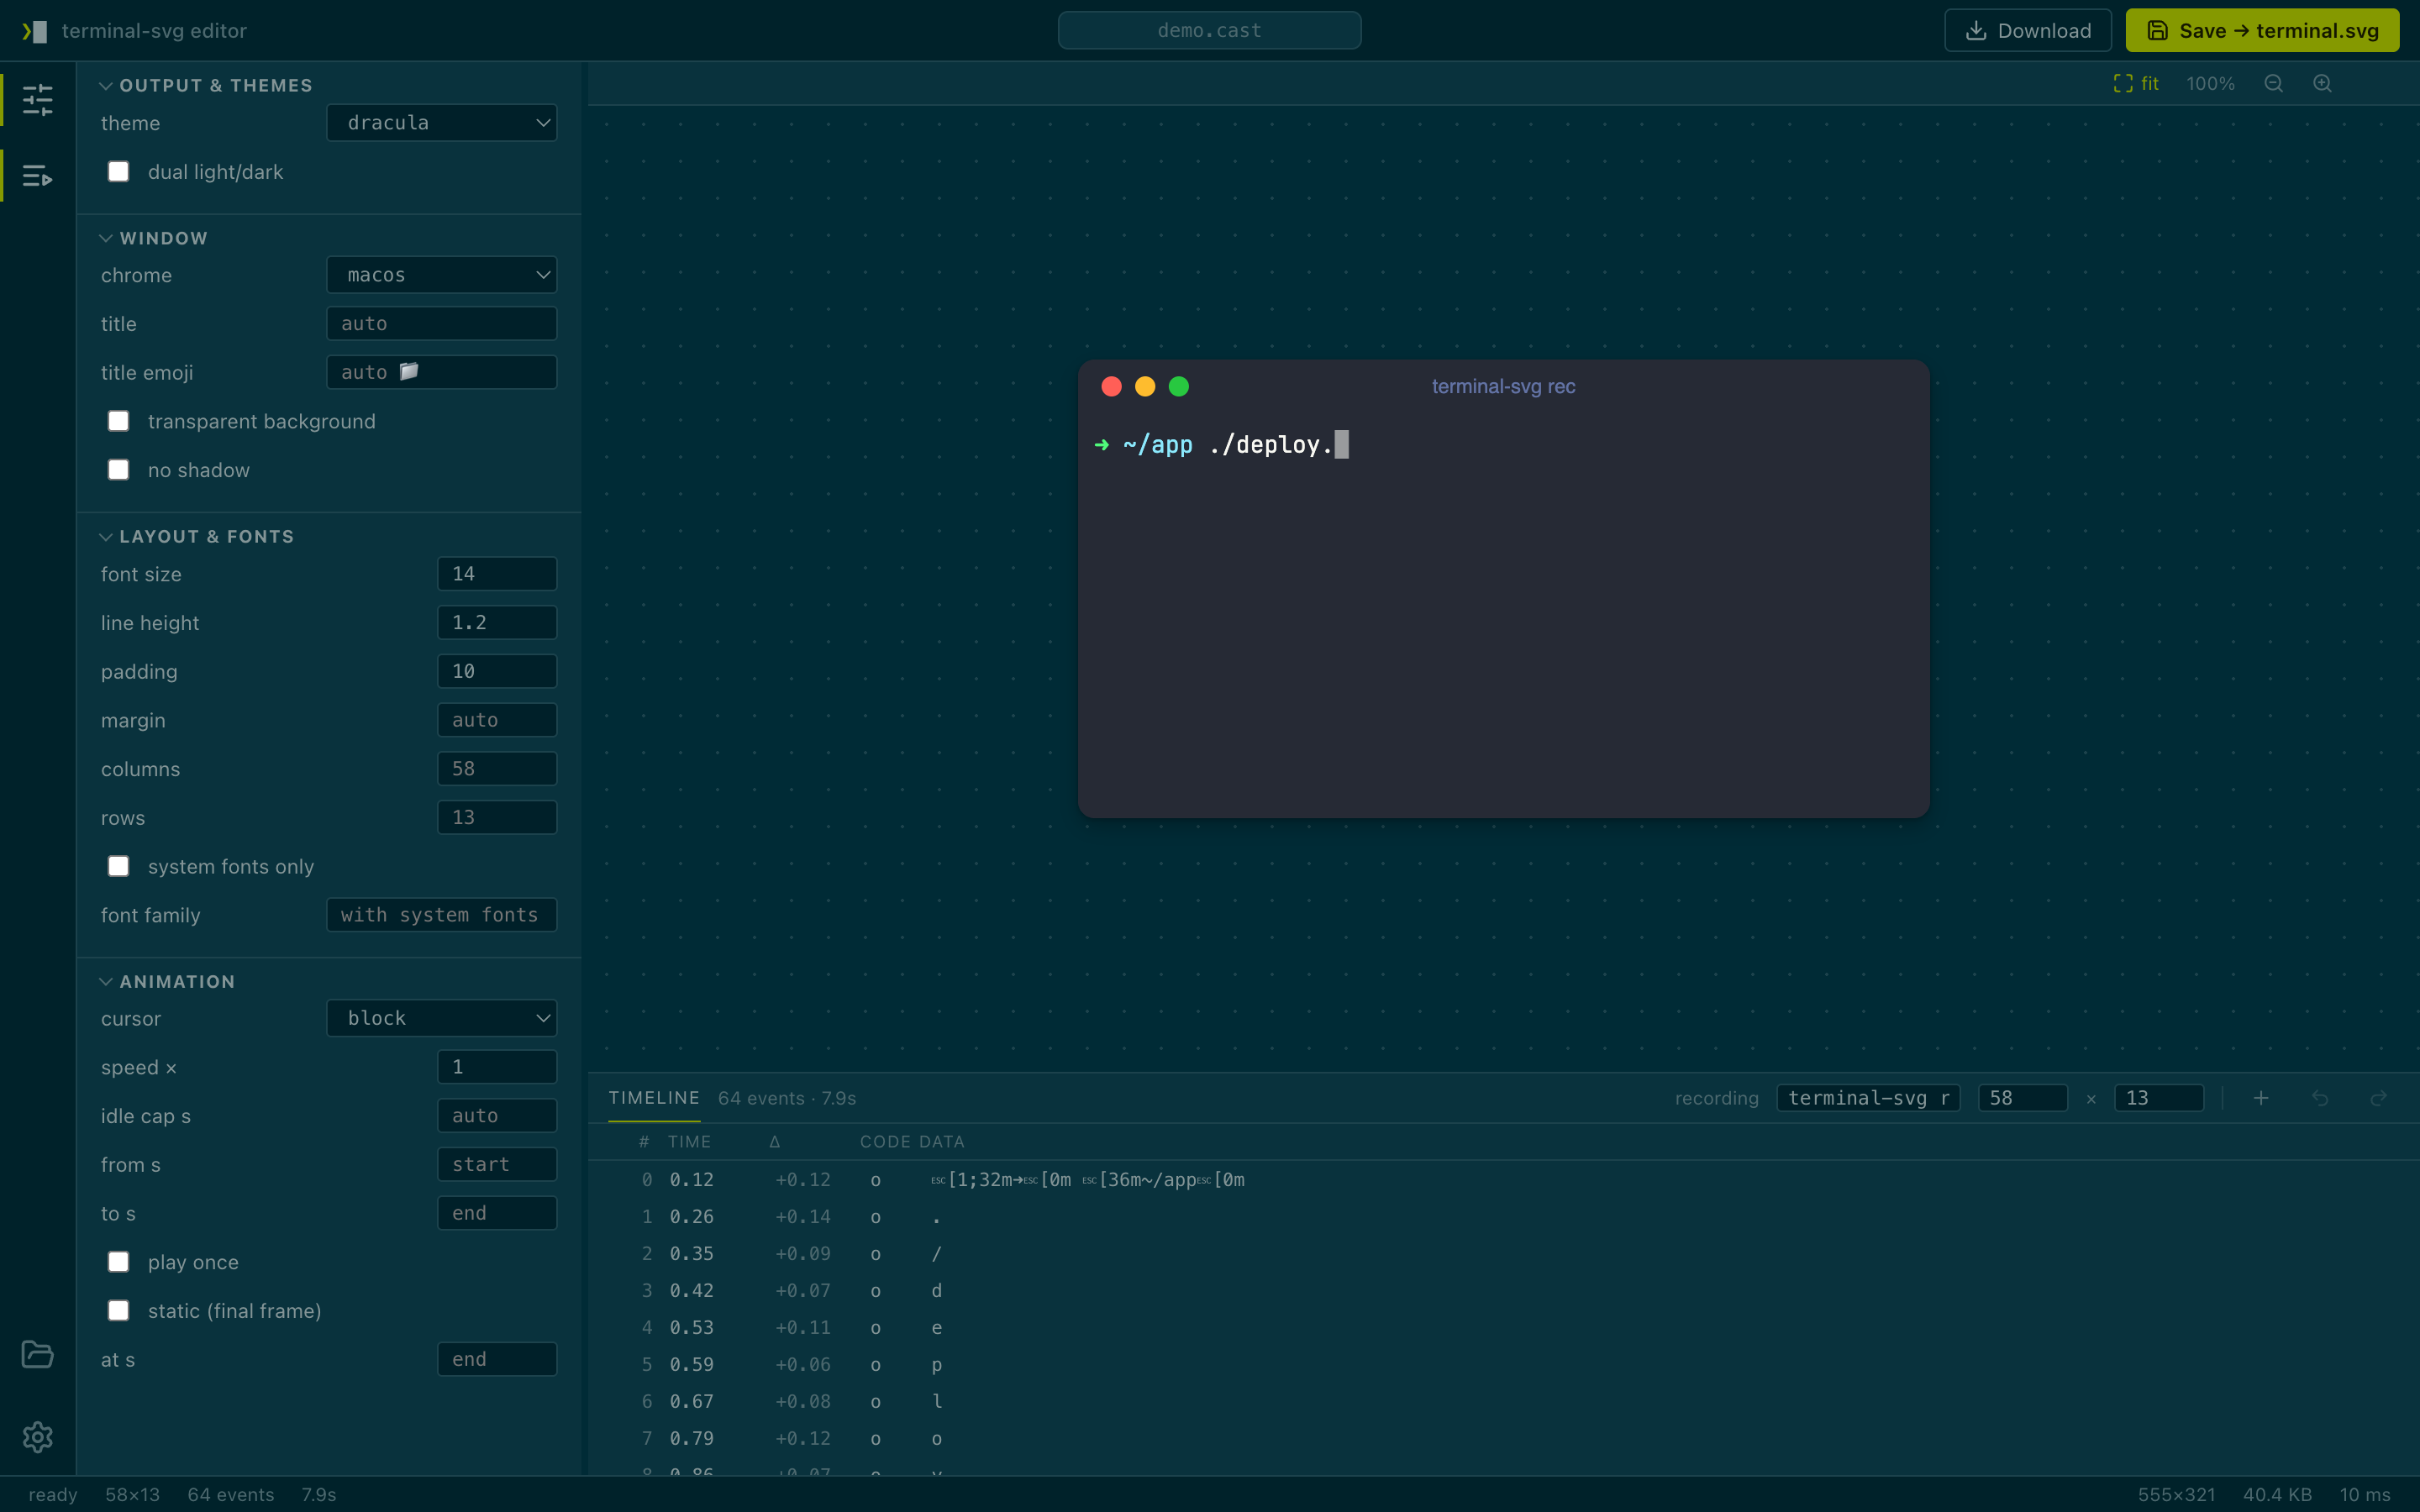Open the playlist/timeline sidebar icon
This screenshot has height=1512, width=2420.
(x=37, y=176)
